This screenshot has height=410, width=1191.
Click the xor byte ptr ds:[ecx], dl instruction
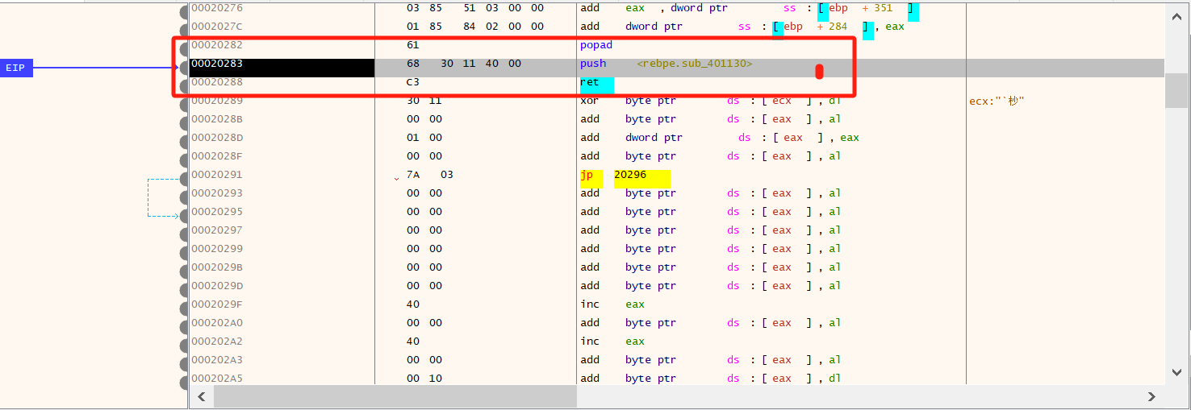pos(711,101)
